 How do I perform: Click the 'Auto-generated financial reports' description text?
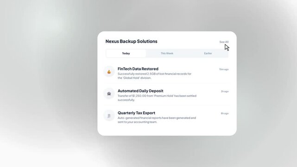click(x=157, y=120)
